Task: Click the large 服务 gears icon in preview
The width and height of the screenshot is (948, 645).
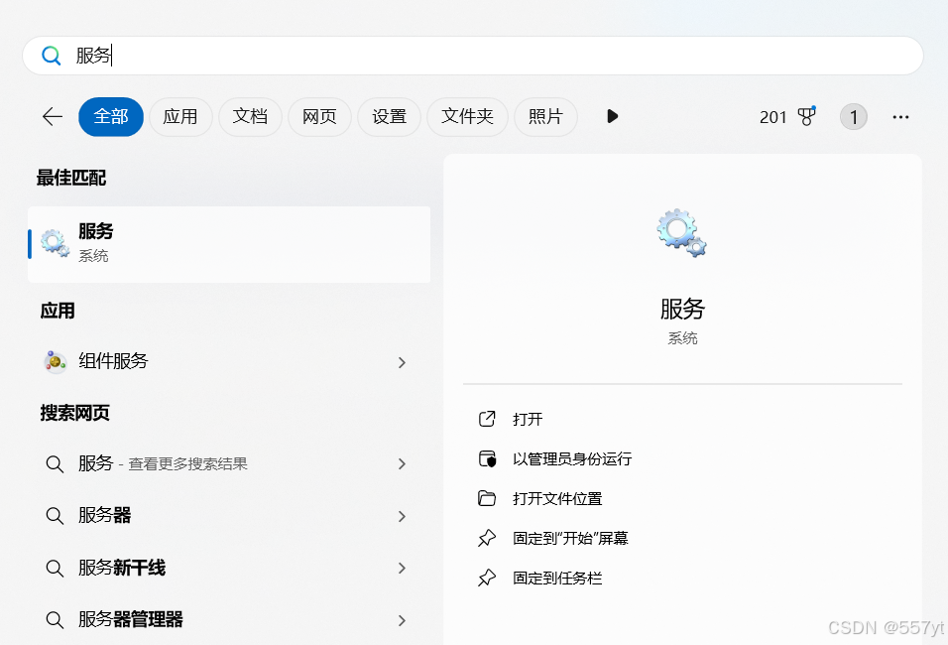Action: [x=681, y=230]
